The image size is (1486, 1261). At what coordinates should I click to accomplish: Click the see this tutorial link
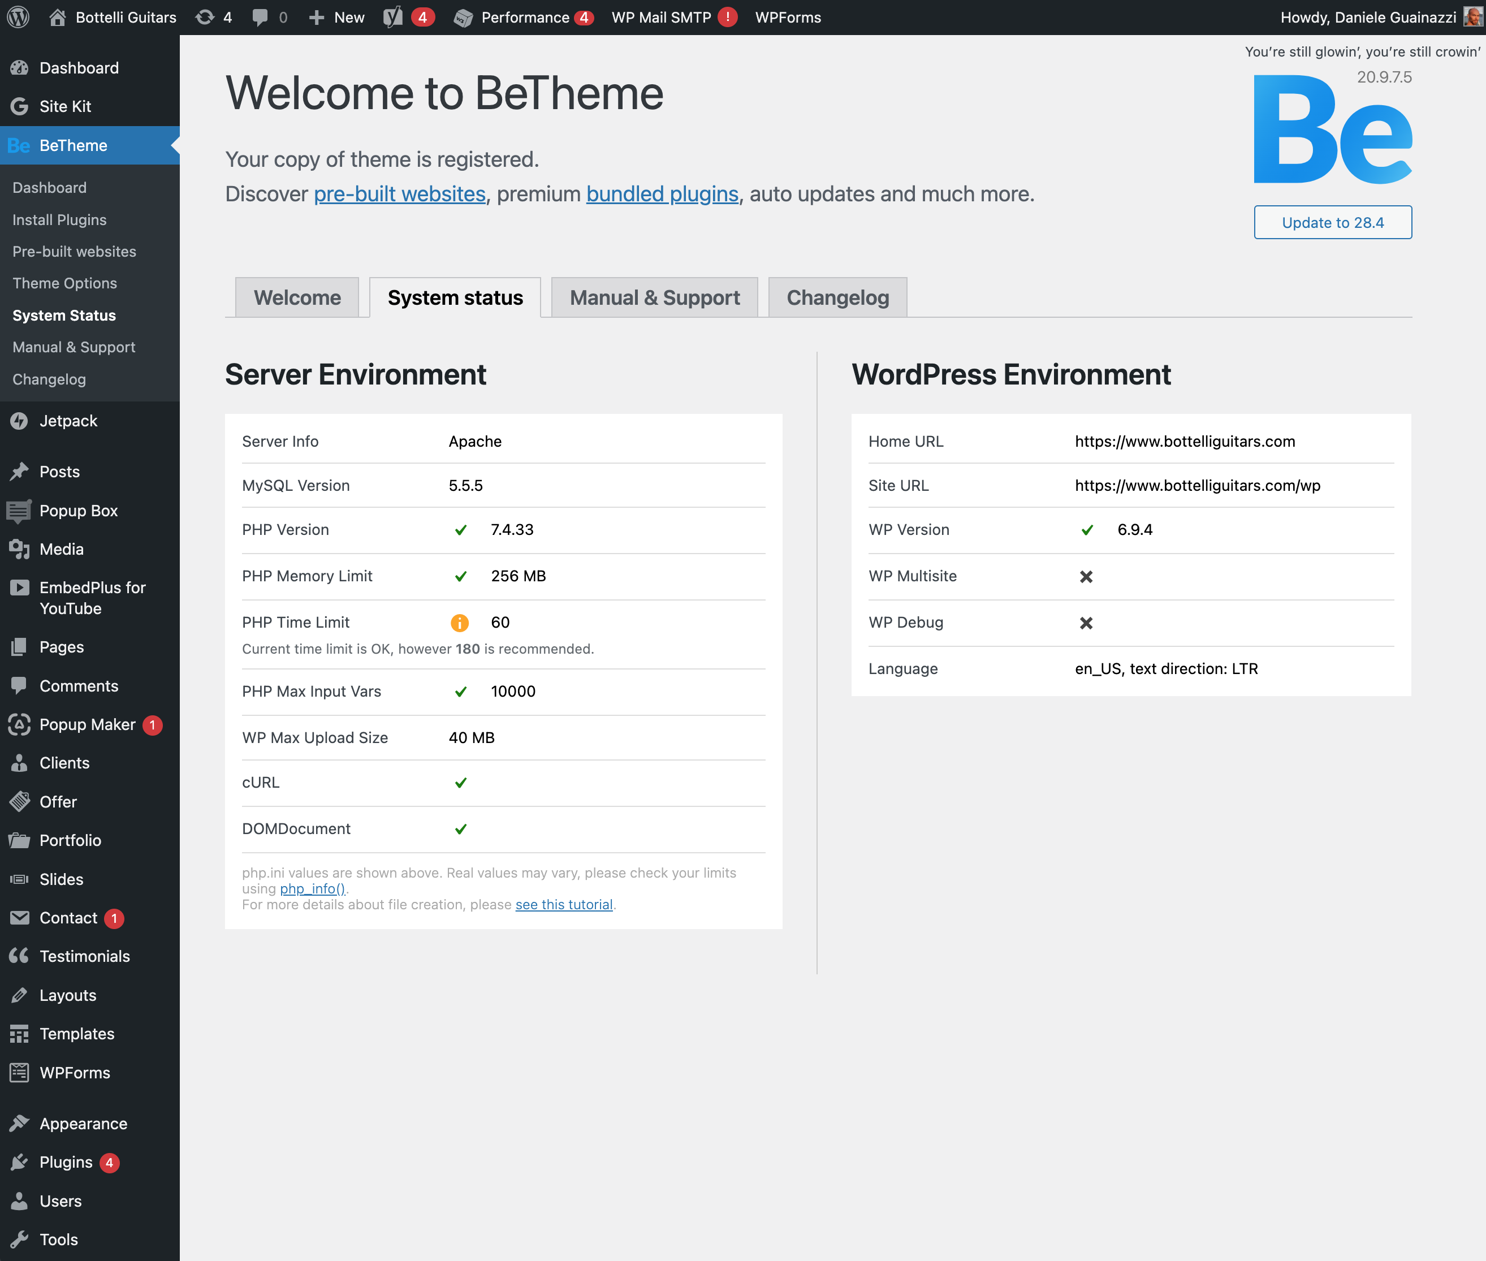click(564, 904)
